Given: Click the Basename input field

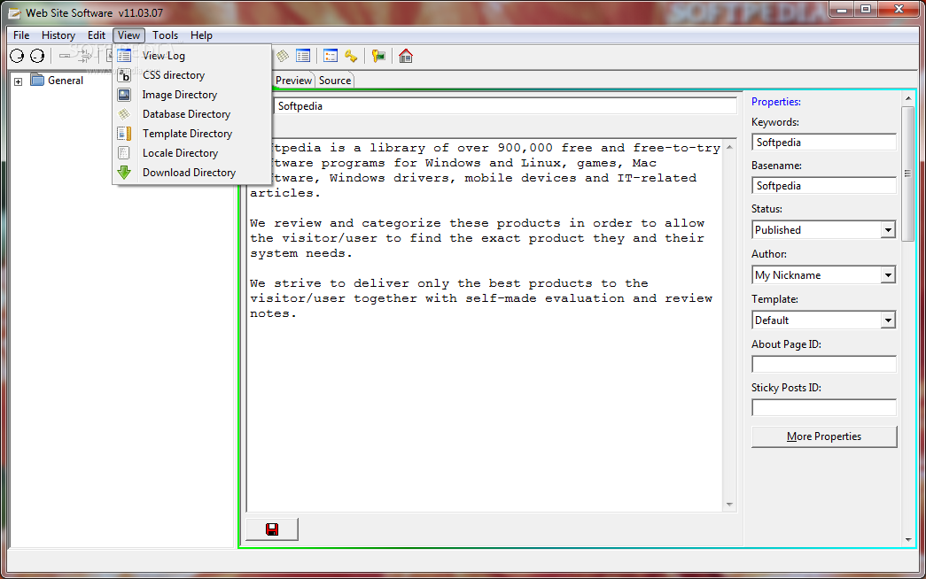Looking at the screenshot, I should click(824, 186).
